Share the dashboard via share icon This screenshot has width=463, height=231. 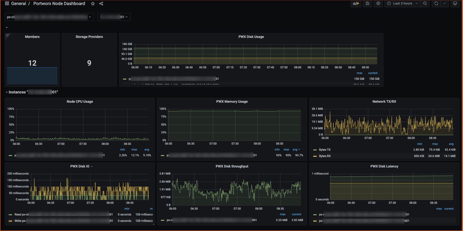pyautogui.click(x=101, y=4)
